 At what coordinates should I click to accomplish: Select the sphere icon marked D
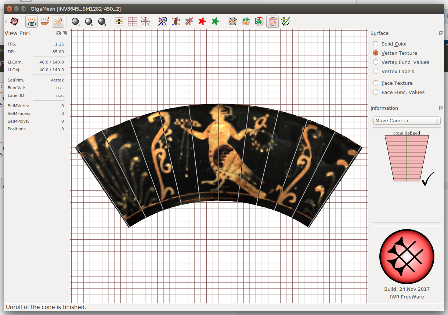coord(89,22)
